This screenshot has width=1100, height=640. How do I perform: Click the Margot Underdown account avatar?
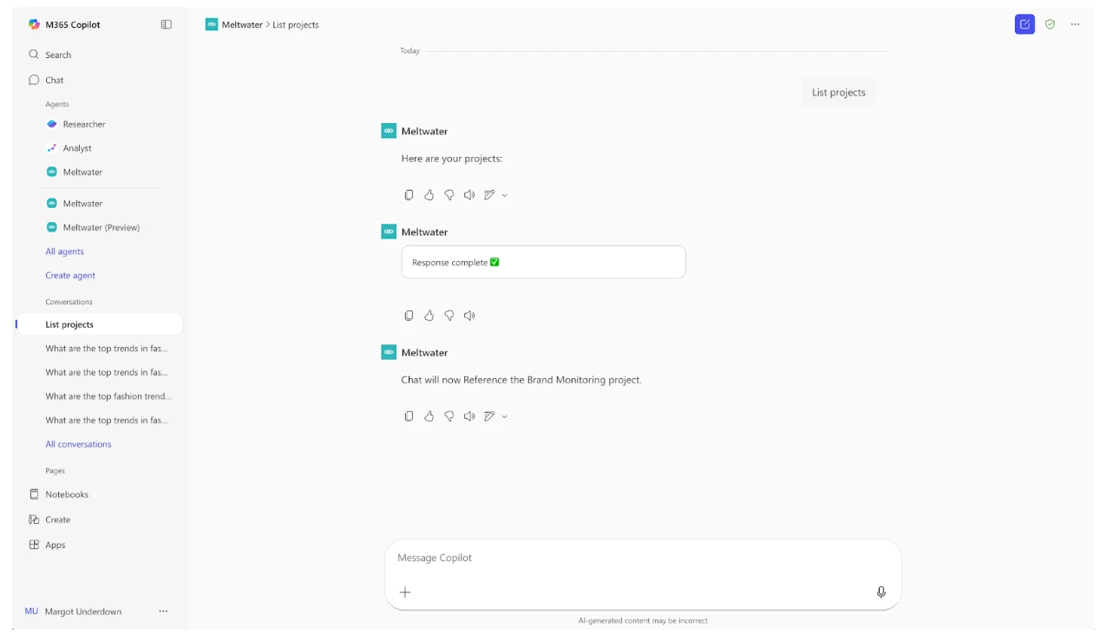tap(31, 611)
